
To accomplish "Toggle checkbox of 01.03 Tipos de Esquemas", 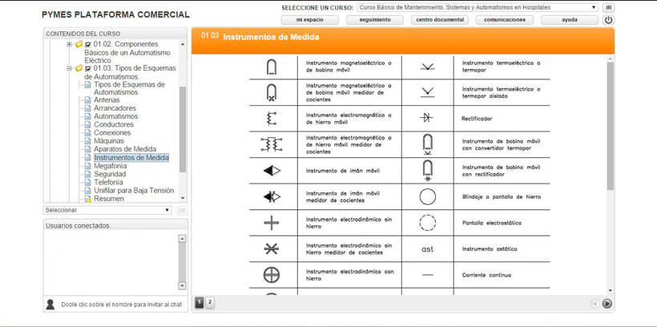I will click(x=88, y=69).
